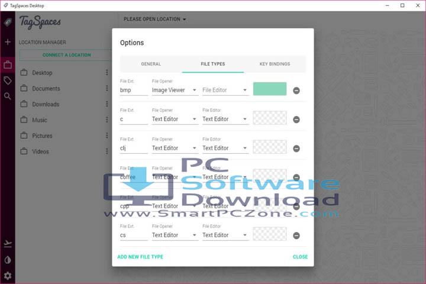Screen dimensions: 426x284
Task: Switch to the Key Bindings tab
Action: point(275,64)
